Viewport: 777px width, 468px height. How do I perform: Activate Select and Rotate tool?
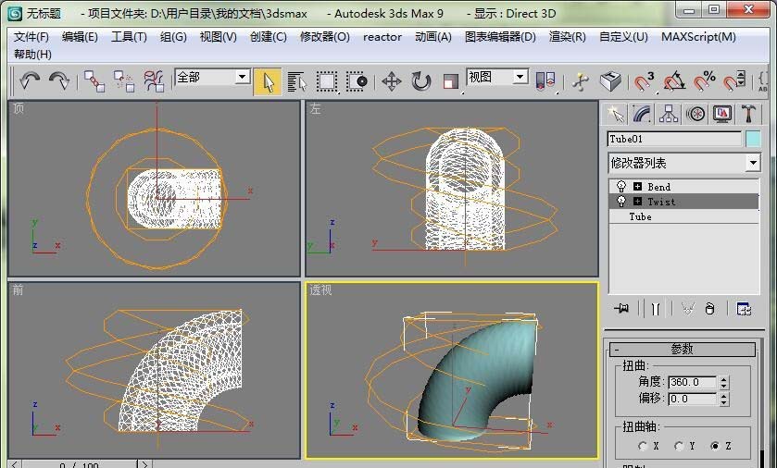point(420,81)
